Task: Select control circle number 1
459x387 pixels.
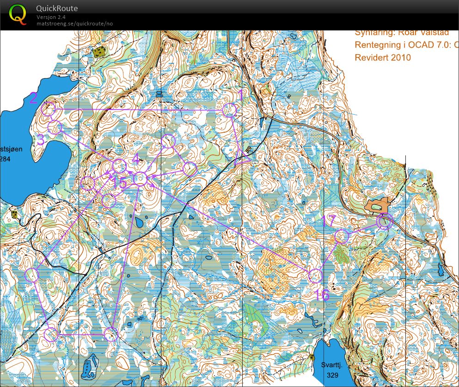Action: (229, 111)
